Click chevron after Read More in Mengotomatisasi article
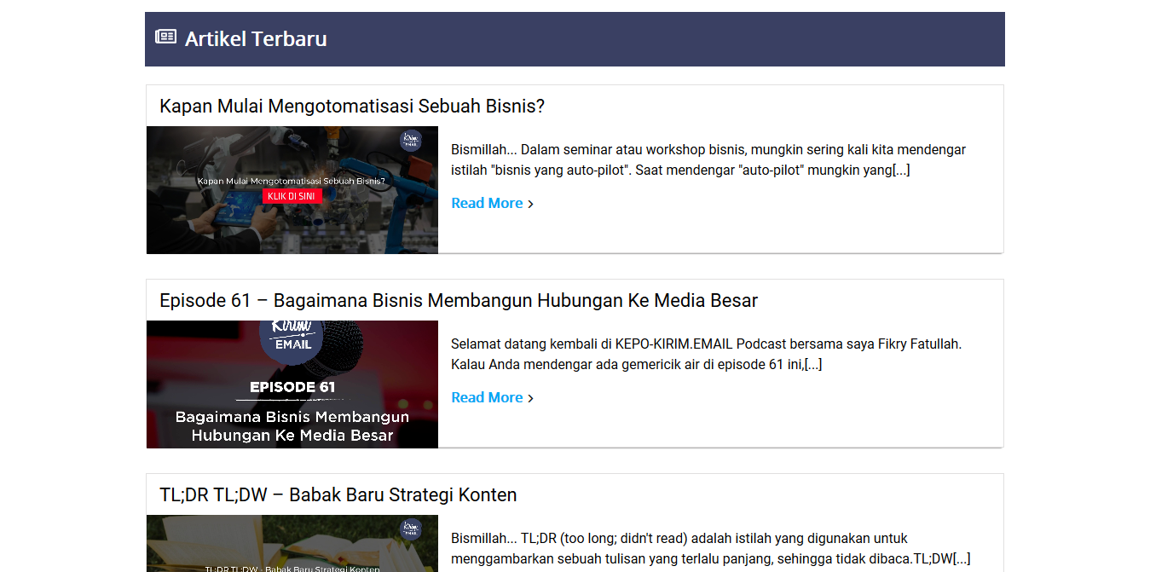The width and height of the screenshot is (1150, 572). (x=530, y=204)
